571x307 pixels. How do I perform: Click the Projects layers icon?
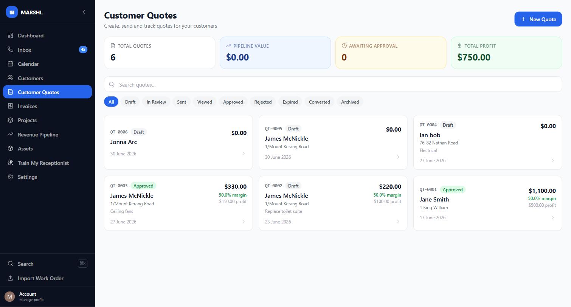[10, 120]
